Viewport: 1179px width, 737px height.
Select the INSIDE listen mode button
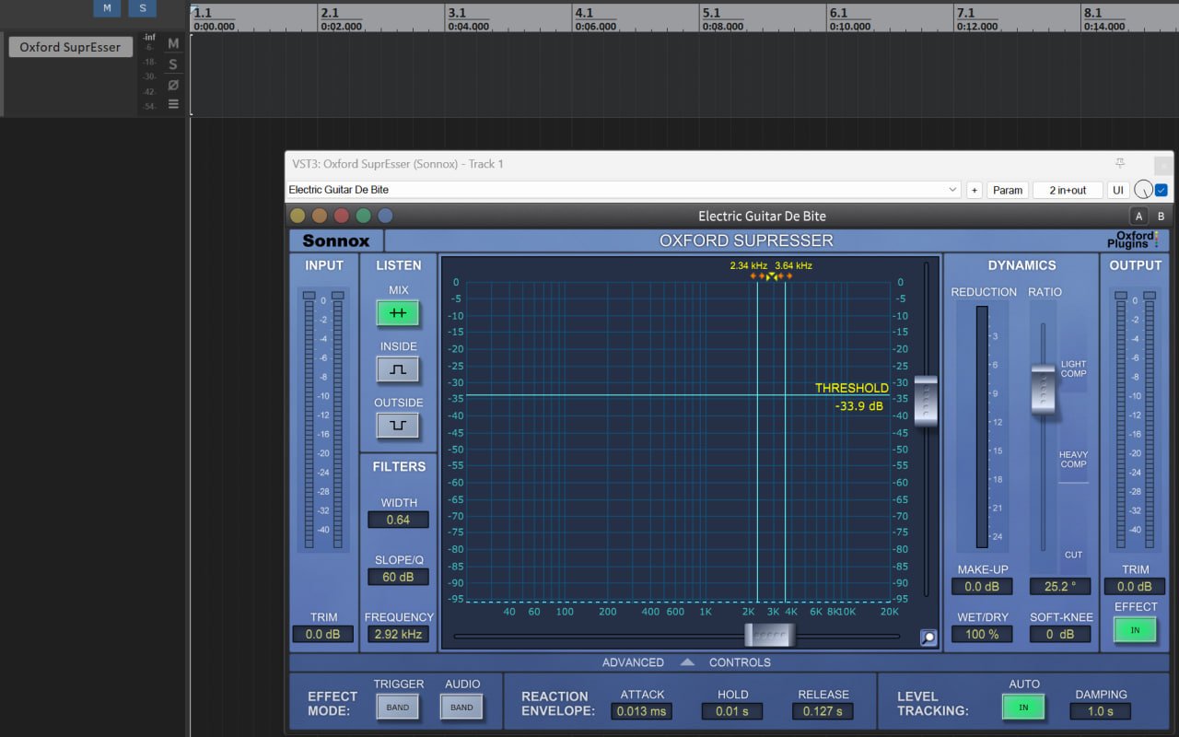pyautogui.click(x=397, y=369)
